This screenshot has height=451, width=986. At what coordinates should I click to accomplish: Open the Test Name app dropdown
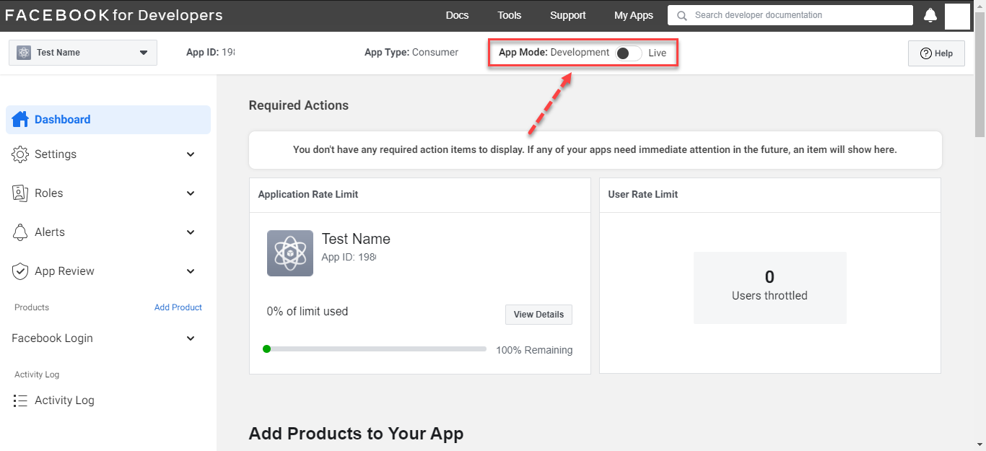(x=83, y=53)
